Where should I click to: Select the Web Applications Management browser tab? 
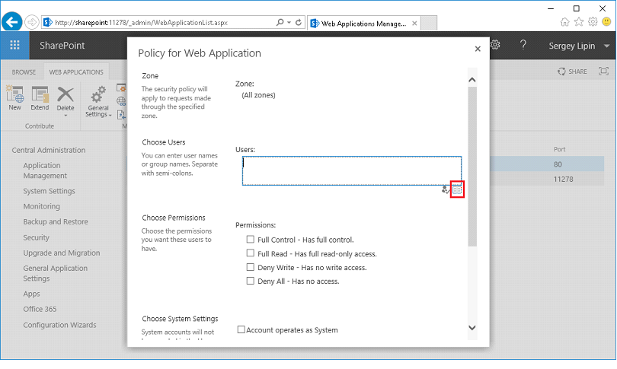coord(364,23)
